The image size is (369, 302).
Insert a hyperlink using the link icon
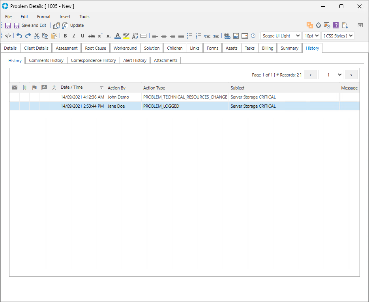point(227,36)
